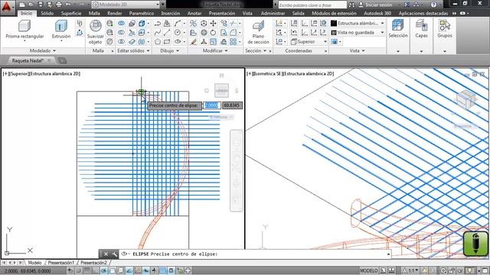
Task: Switch to the Anotar ribbon tab
Action: (194, 14)
